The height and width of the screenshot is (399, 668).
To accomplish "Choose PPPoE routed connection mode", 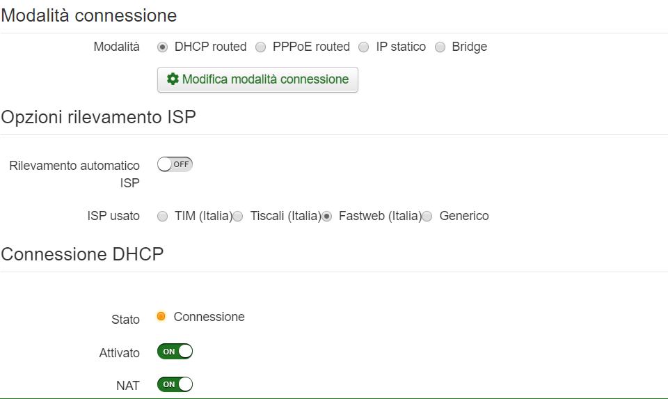I will (x=261, y=47).
